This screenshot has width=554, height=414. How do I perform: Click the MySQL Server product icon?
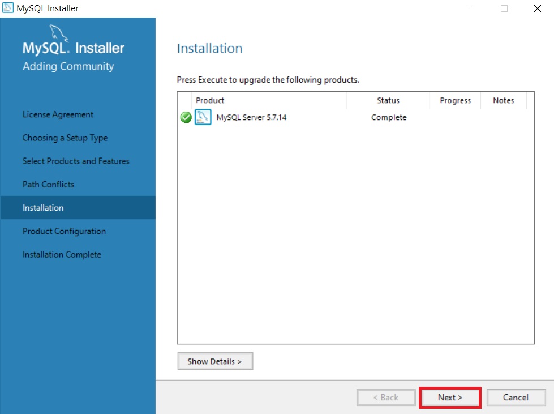click(x=203, y=117)
